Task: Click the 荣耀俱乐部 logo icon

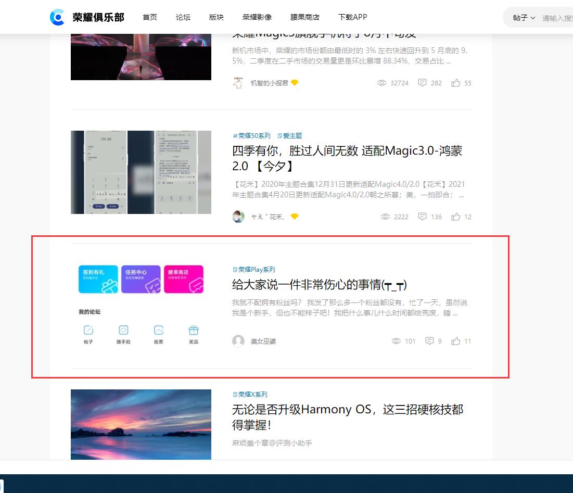Action: [x=57, y=17]
